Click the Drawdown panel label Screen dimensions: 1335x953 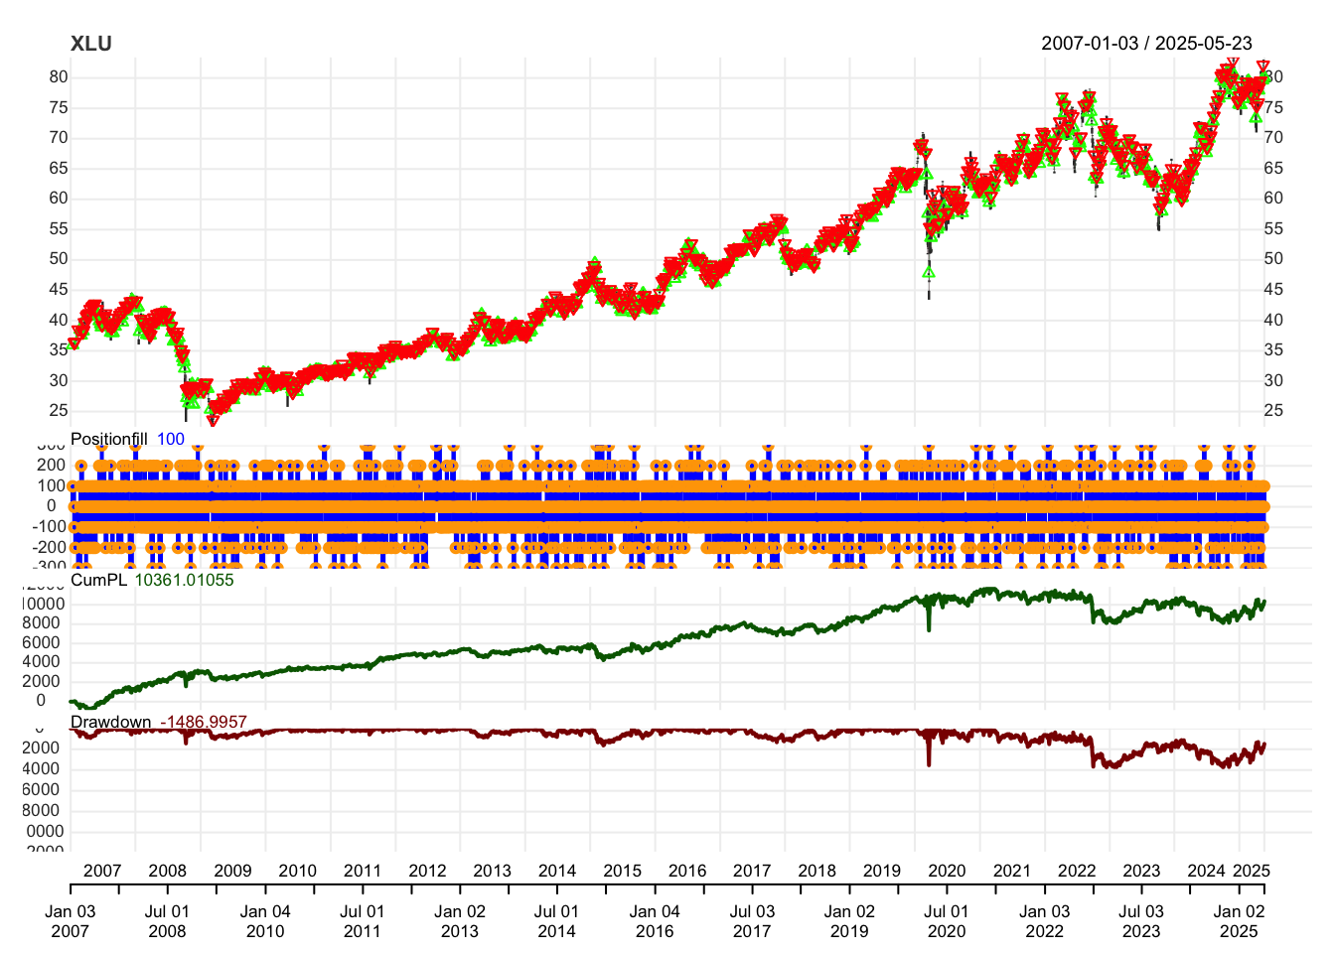click(110, 722)
